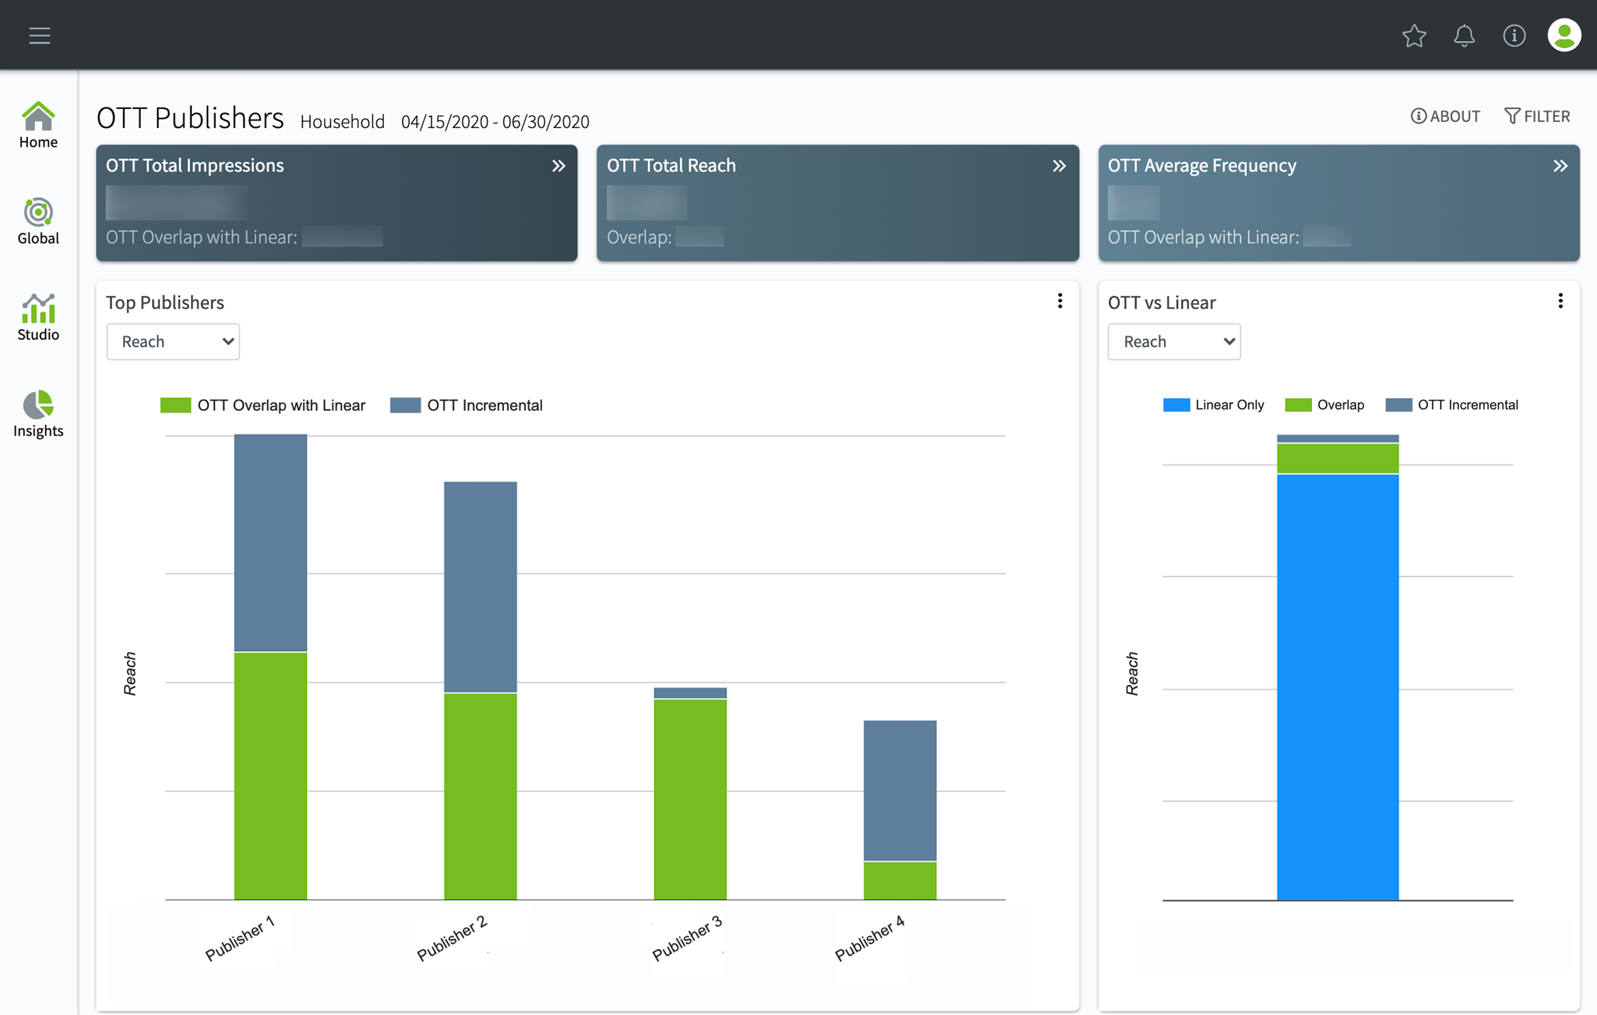Open the notifications bell icon
This screenshot has height=1015, width=1597.
click(1464, 35)
